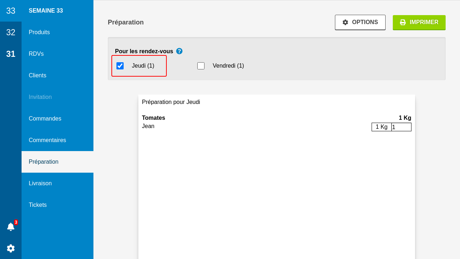Image resolution: width=460 pixels, height=259 pixels.
Task: Open settings gear in sidebar
Action: pyautogui.click(x=11, y=248)
